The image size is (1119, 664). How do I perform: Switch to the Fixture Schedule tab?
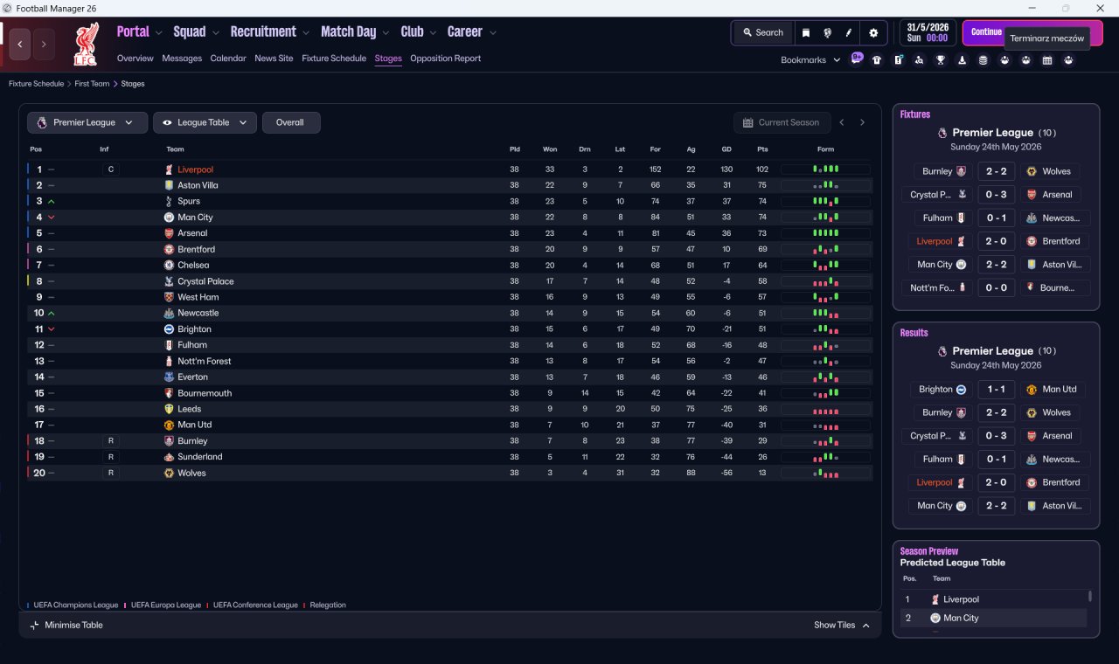click(334, 59)
